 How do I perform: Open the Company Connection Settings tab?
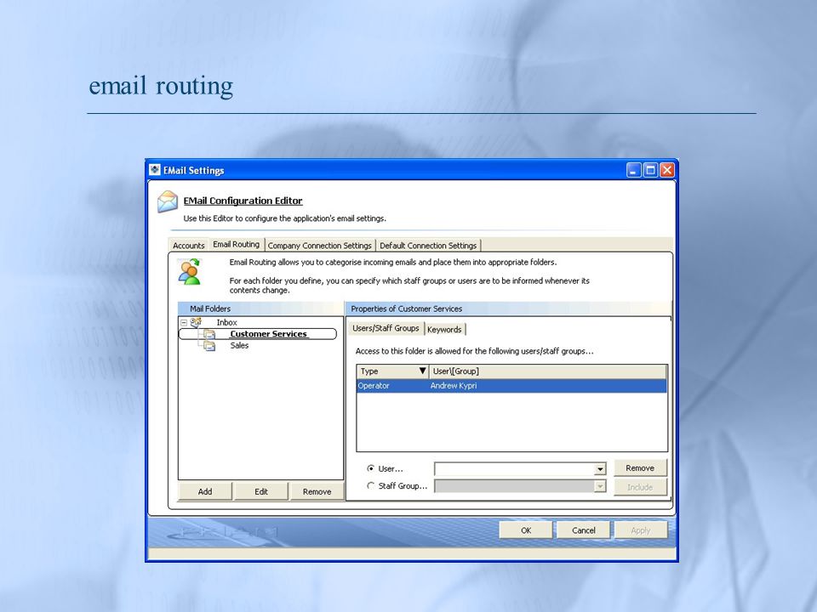(319, 246)
